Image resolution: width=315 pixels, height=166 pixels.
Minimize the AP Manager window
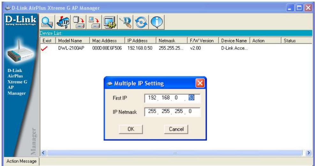289,8
